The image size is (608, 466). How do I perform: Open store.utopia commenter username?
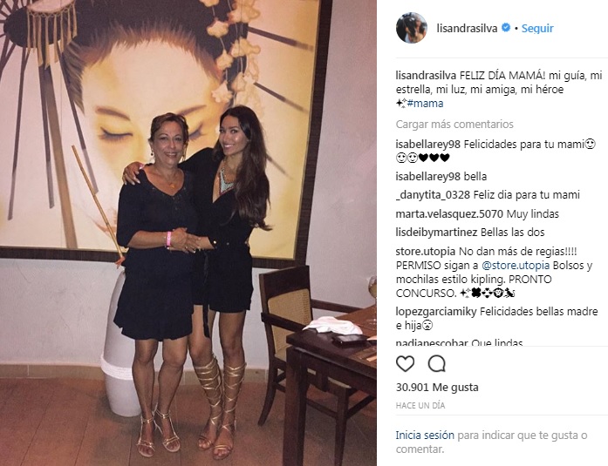tap(426, 252)
